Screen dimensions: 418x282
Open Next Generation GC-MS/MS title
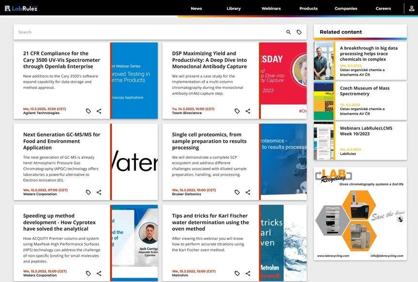(62, 141)
